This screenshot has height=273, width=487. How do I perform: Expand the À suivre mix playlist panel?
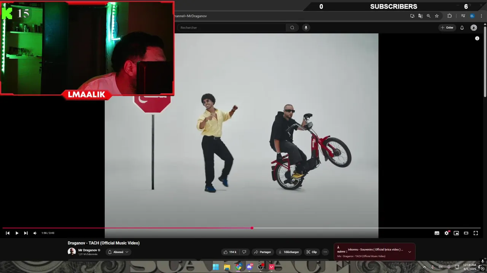(410, 252)
